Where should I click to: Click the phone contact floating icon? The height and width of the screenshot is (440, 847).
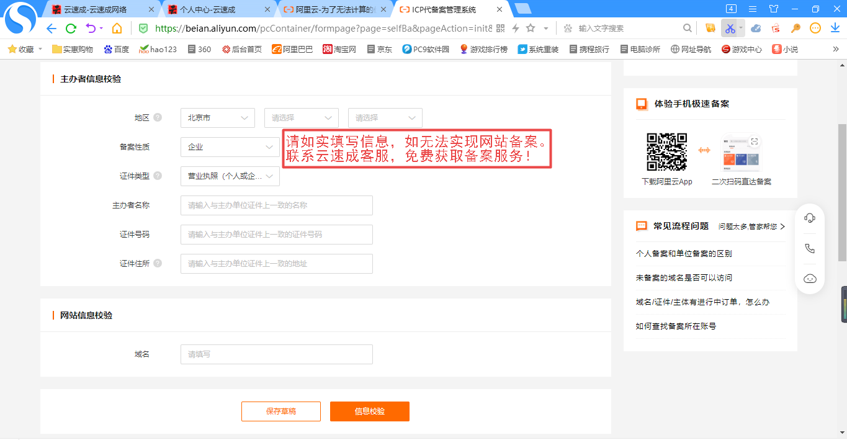[x=809, y=248]
